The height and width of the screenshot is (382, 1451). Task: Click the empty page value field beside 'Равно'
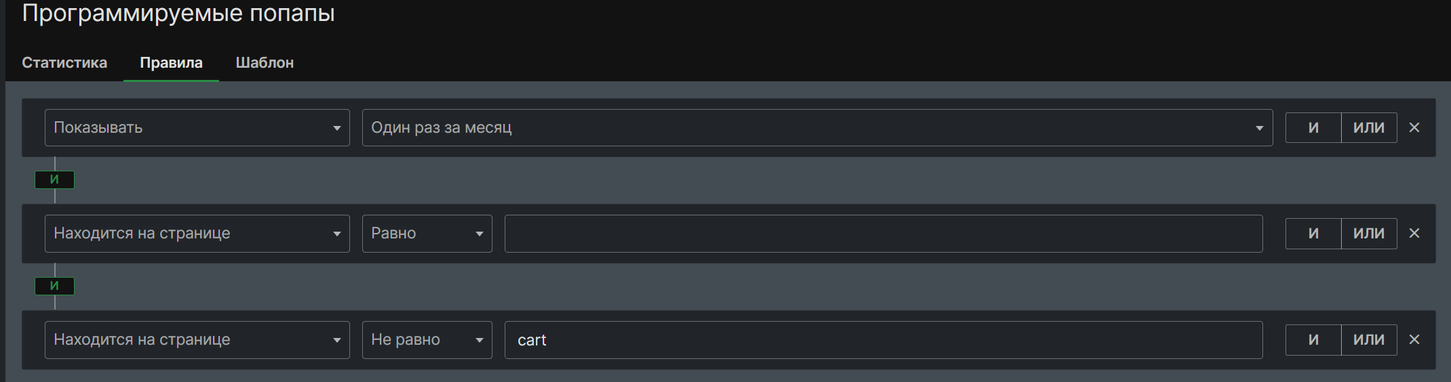(883, 233)
